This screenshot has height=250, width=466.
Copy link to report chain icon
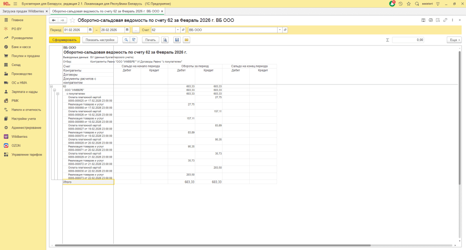pos(445,20)
